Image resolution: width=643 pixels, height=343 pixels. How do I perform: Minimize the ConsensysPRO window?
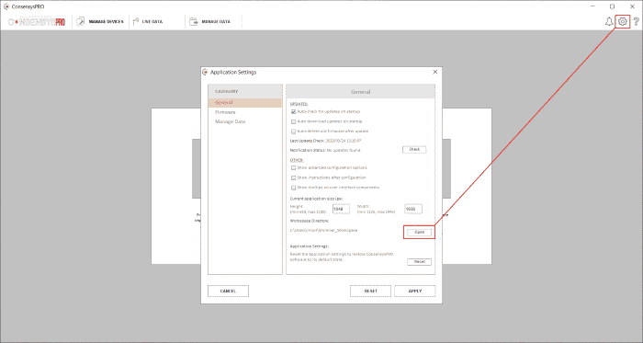coord(593,6)
